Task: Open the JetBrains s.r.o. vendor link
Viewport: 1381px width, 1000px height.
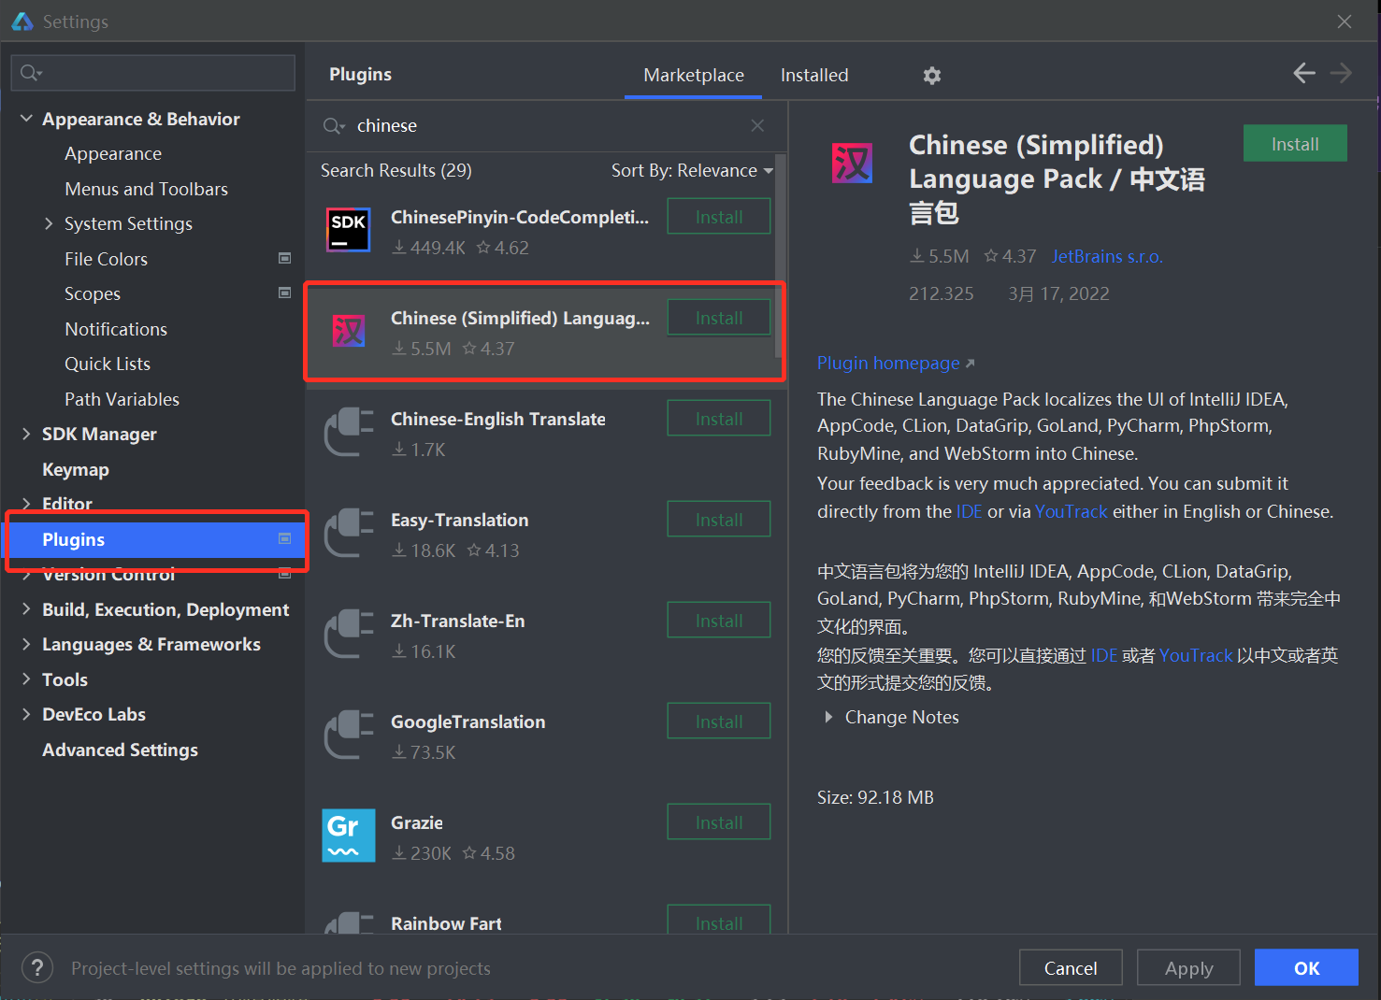Action: [1107, 256]
